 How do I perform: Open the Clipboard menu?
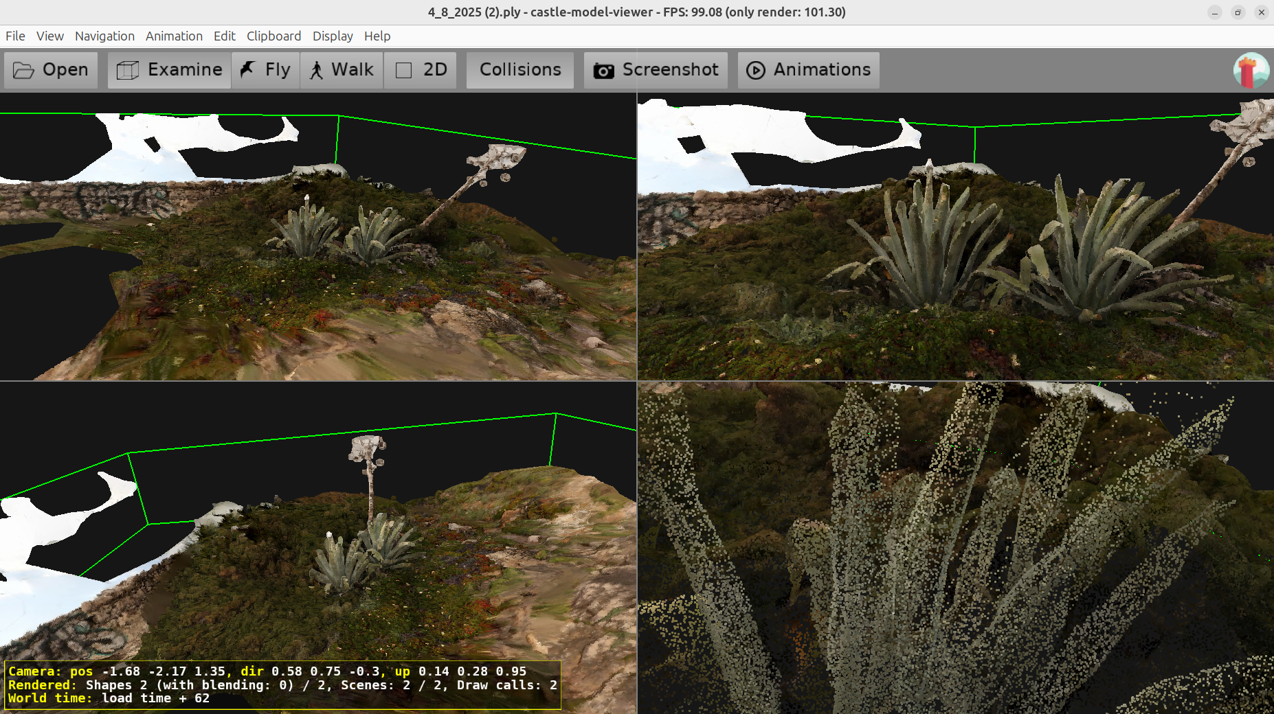[273, 36]
